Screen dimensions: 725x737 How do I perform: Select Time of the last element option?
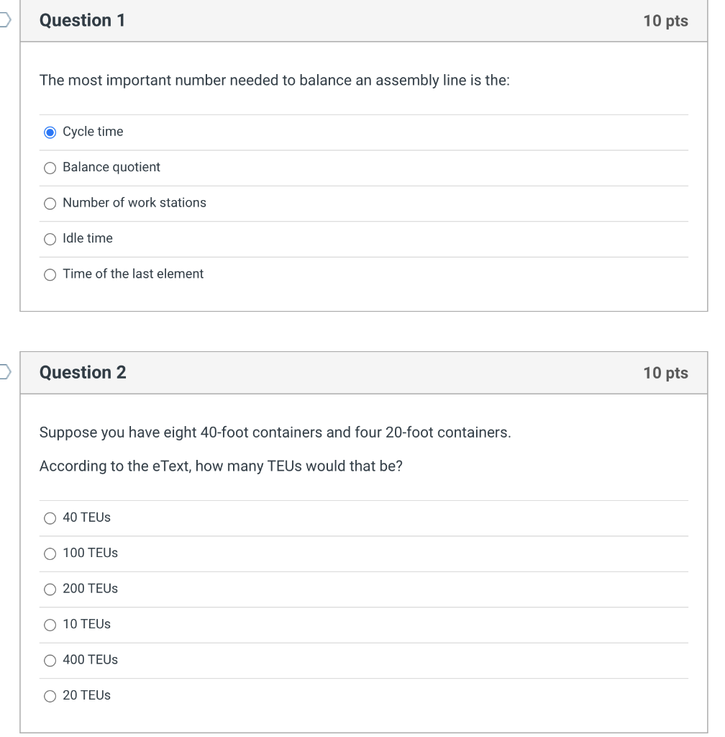(x=50, y=274)
